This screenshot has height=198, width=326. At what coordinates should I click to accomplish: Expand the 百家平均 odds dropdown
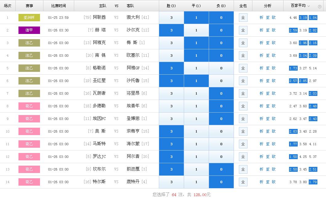pyautogui.click(x=308, y=6)
